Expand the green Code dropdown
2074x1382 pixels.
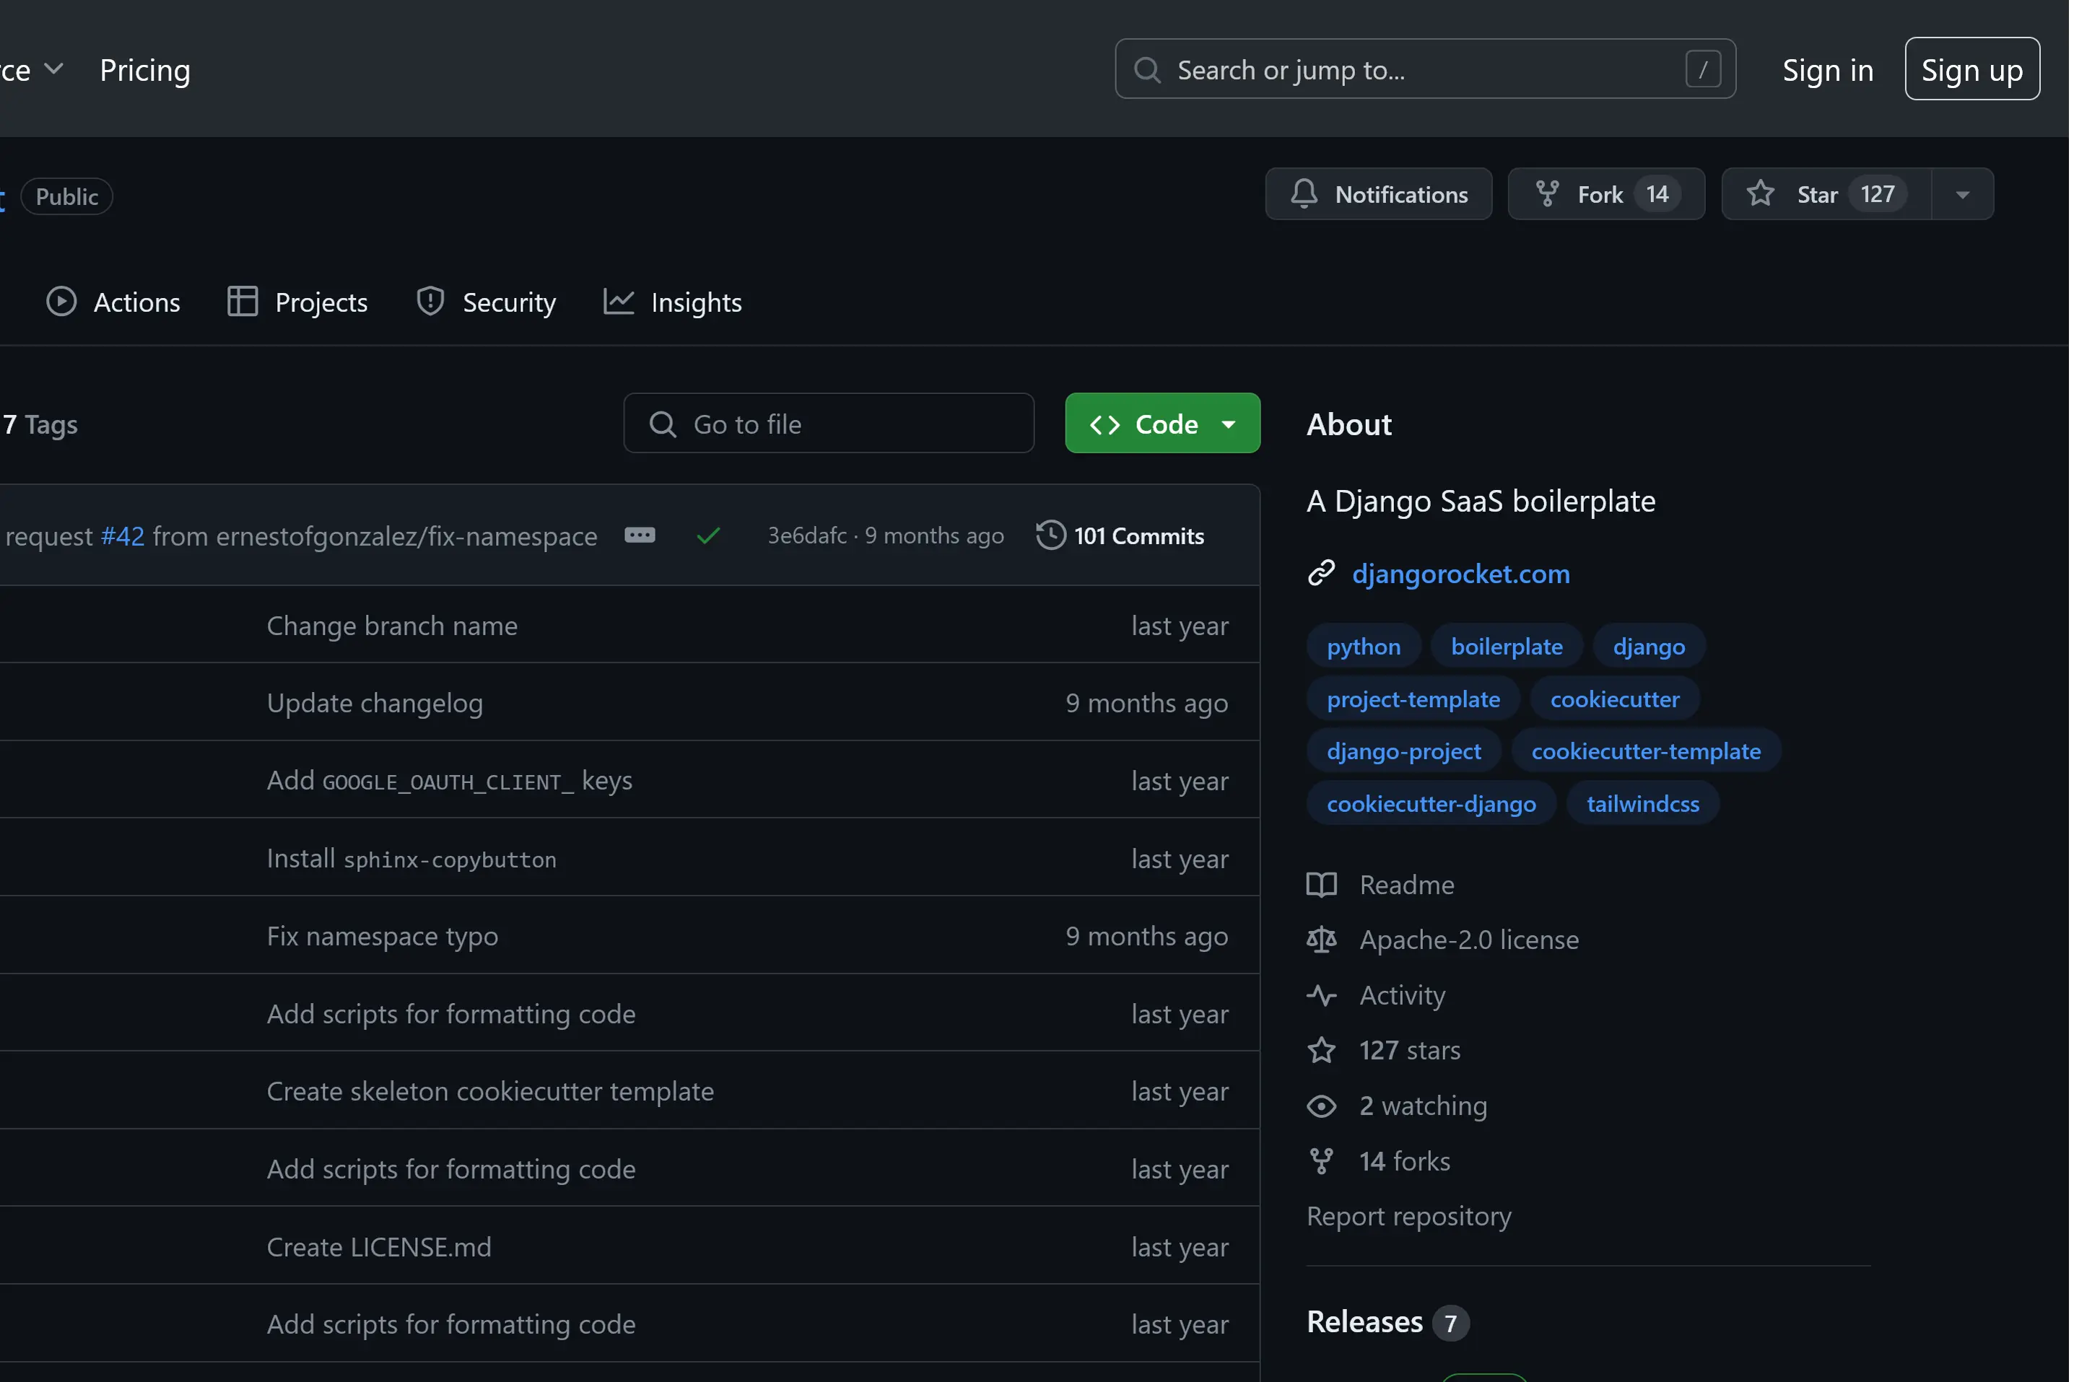coord(1162,424)
